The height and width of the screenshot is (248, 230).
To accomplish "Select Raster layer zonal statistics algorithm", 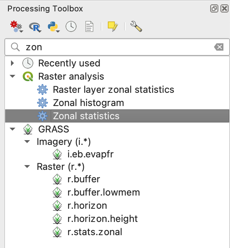I will (113, 90).
